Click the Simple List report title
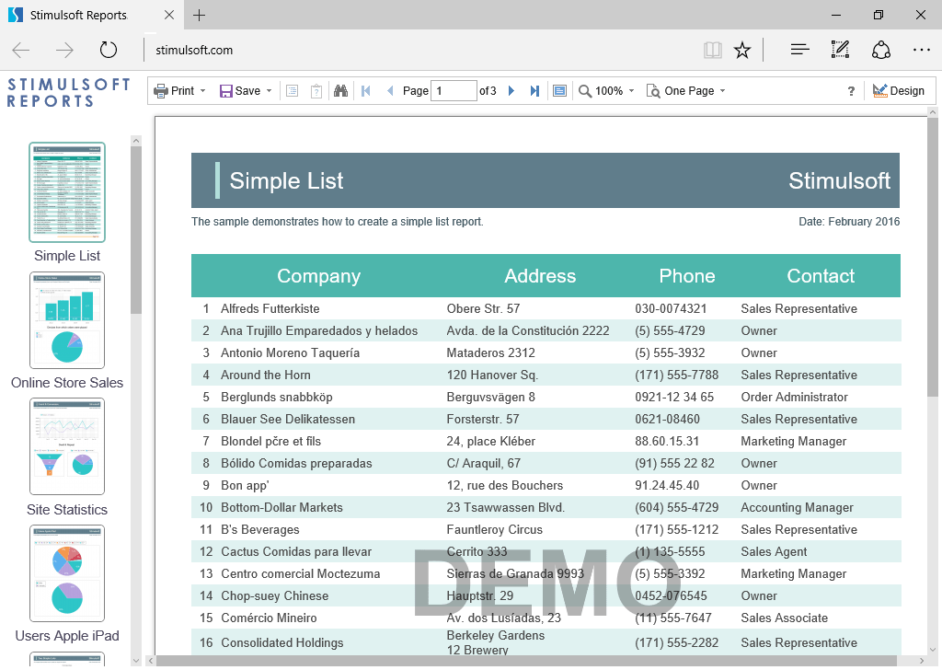Viewport: 942px width, 670px height. [x=287, y=181]
